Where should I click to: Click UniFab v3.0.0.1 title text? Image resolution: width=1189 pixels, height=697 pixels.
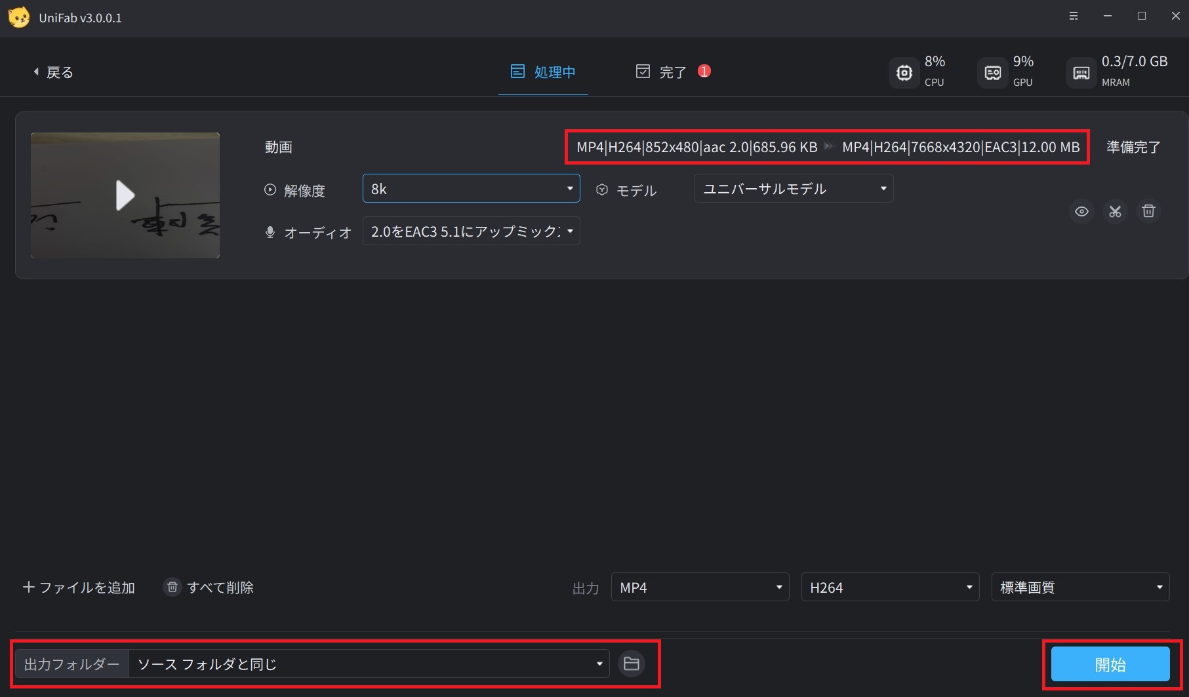80,18
